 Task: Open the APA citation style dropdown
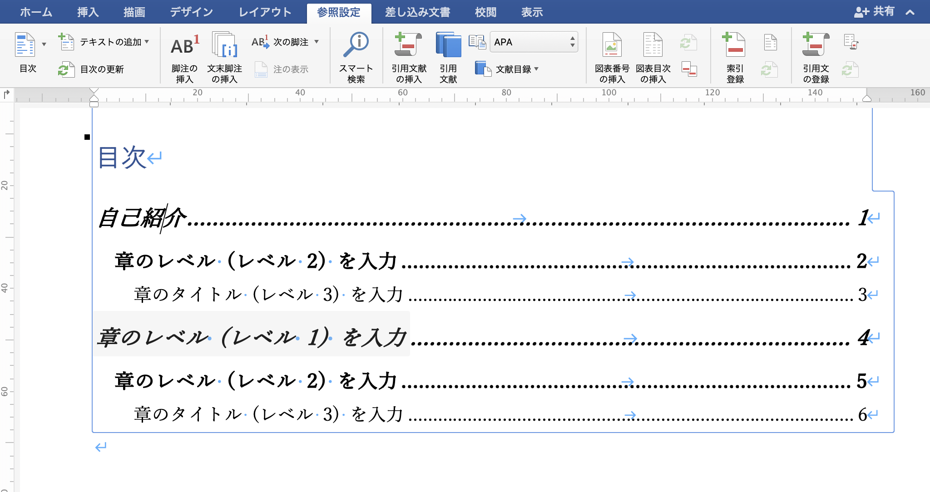[x=534, y=42]
